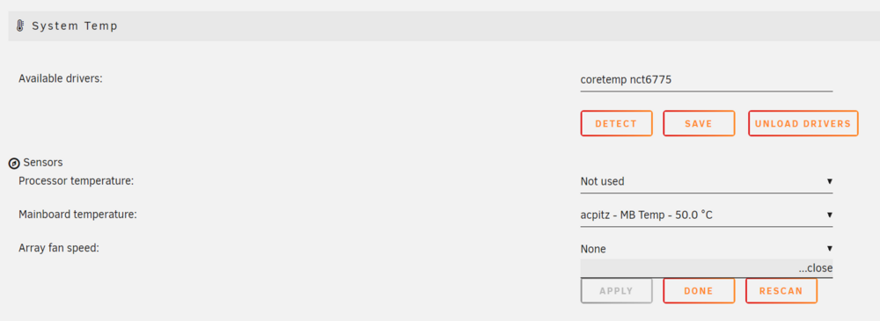Open the Processor temperature dropdown showing Not used
This screenshot has height=321, width=880.
[x=706, y=182]
